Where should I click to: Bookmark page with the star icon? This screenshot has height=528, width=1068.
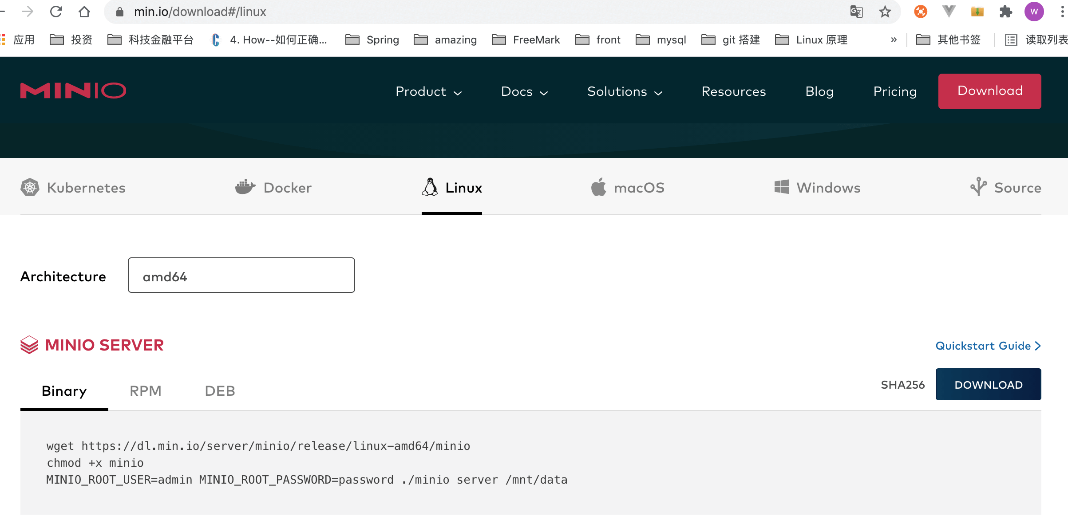pos(885,12)
